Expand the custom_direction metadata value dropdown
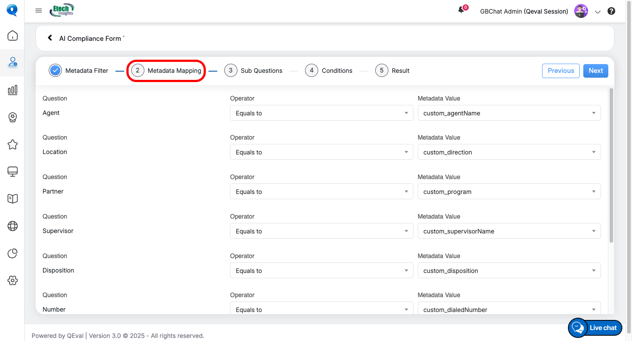The image size is (632, 341). point(509,152)
